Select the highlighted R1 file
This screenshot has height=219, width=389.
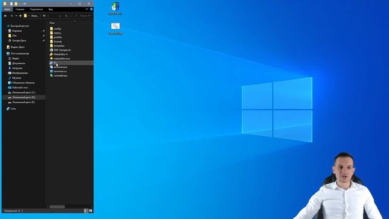pyautogui.click(x=71, y=63)
